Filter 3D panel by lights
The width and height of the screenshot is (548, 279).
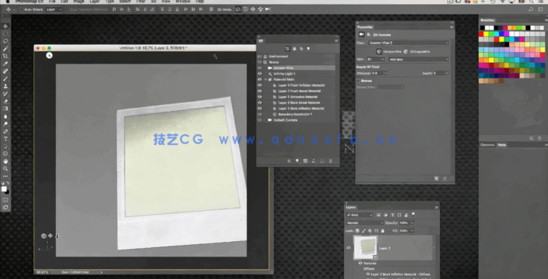308,49
